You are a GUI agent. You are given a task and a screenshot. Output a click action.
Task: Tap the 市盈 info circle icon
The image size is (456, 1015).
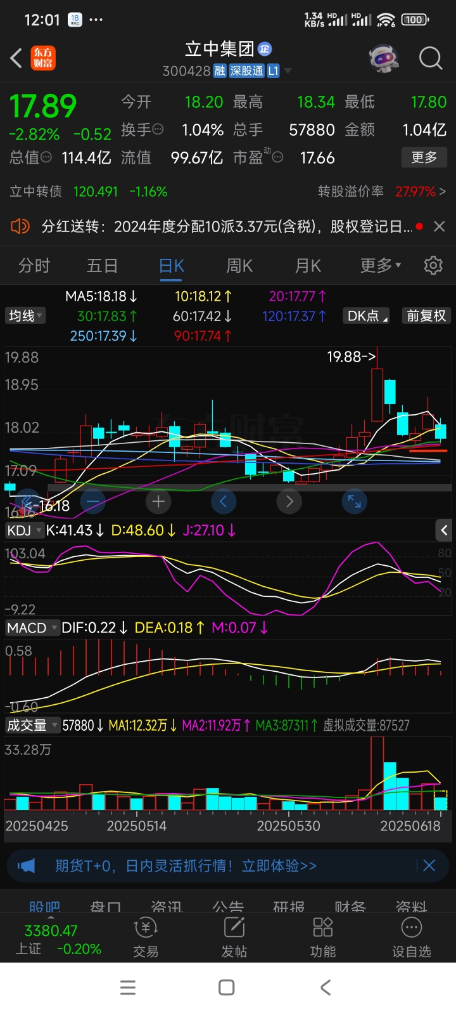pos(277,157)
